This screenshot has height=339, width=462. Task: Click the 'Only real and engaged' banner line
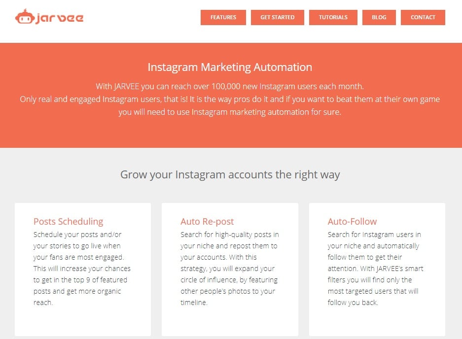click(x=230, y=99)
